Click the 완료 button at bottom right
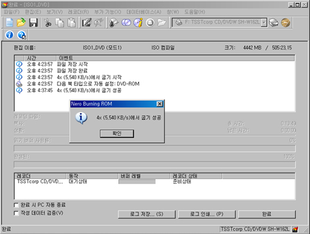This screenshot has height=234, width=310. (267, 214)
